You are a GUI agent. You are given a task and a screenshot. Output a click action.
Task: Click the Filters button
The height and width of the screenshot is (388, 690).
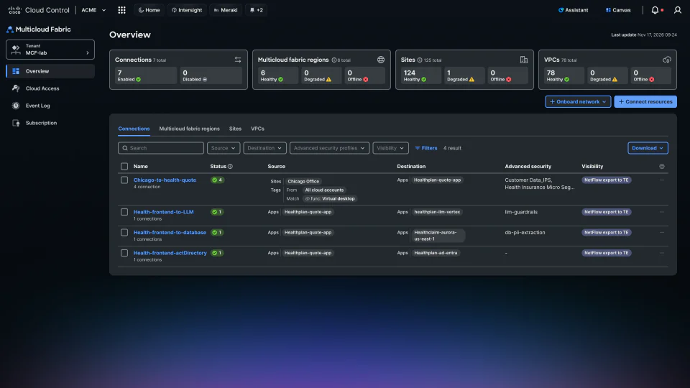click(425, 148)
